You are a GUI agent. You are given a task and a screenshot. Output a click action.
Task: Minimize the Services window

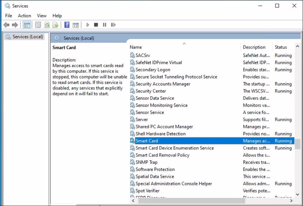[x=260, y=6]
